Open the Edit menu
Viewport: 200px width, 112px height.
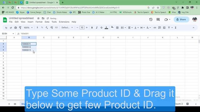point(17,22)
